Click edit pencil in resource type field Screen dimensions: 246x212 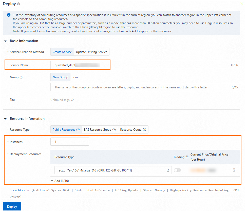click(x=168, y=170)
